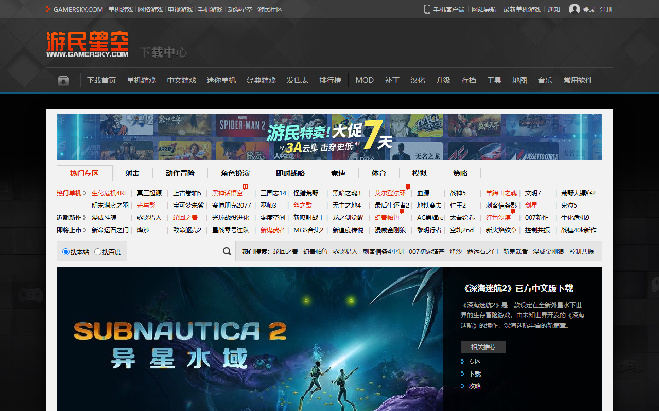Viewport: 659px width, 411px height.
Task: Go to 下载首页 in navigation
Action: coord(101,80)
